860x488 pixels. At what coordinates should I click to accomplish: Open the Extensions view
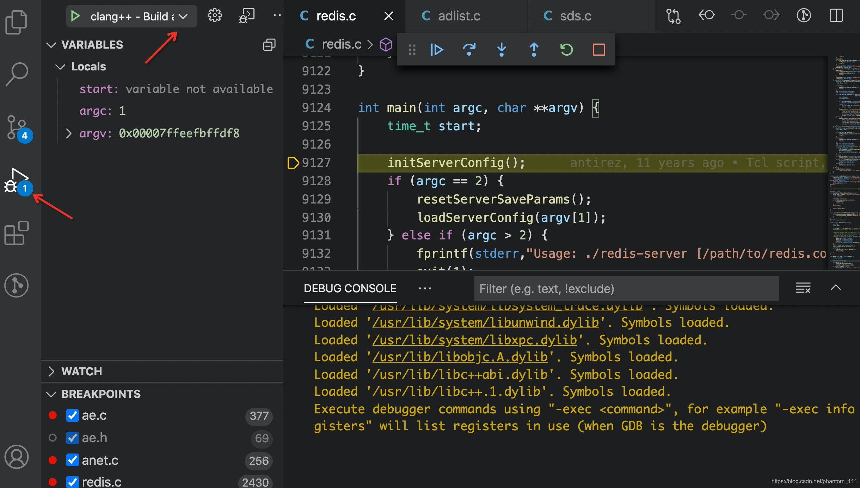[x=16, y=233]
